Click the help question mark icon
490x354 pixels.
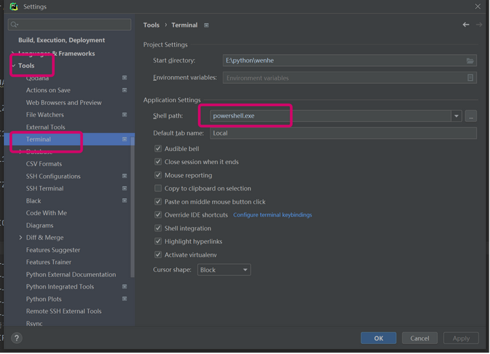[x=17, y=338]
